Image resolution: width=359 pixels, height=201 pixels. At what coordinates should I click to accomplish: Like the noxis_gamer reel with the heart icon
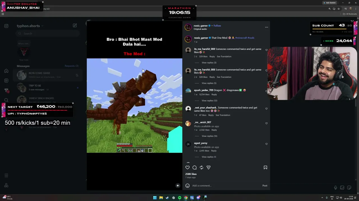click(187, 167)
